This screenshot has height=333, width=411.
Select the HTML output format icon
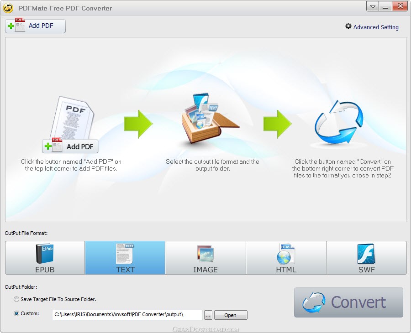[286, 258]
